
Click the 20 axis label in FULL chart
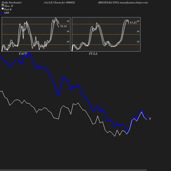click(138, 42)
